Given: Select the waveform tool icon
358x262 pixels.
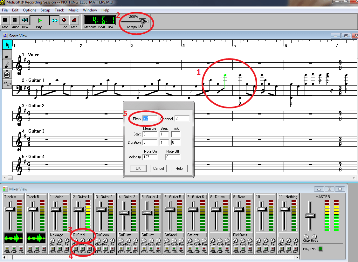Looking at the screenshot, I should click(x=7, y=84).
